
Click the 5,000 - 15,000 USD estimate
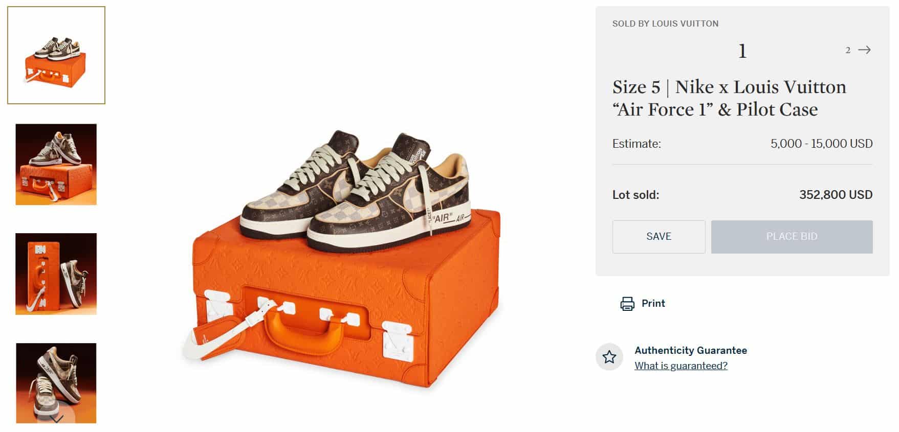[x=821, y=144]
